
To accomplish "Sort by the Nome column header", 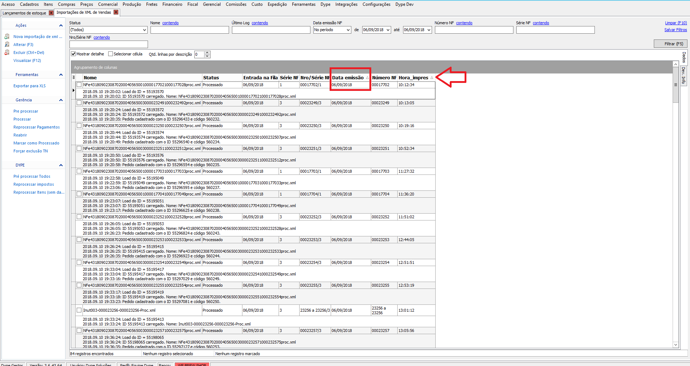I will click(142, 77).
